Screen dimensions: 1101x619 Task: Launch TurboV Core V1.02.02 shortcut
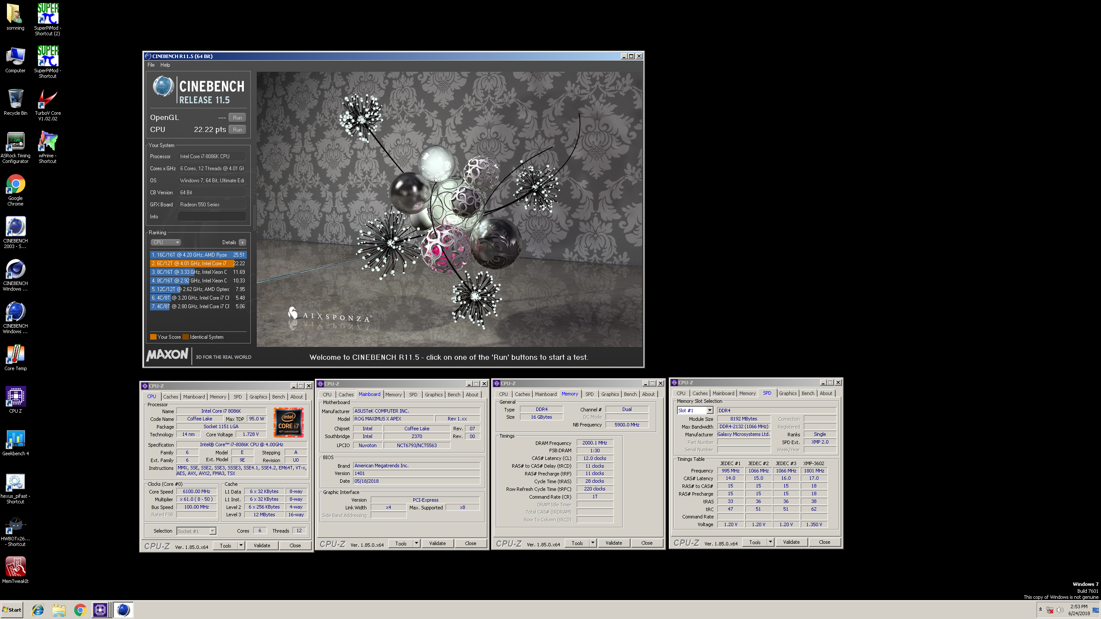tap(47, 104)
